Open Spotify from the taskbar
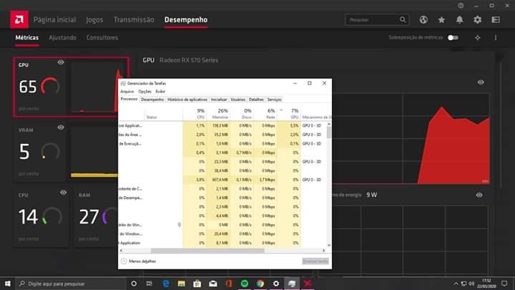 (245, 284)
